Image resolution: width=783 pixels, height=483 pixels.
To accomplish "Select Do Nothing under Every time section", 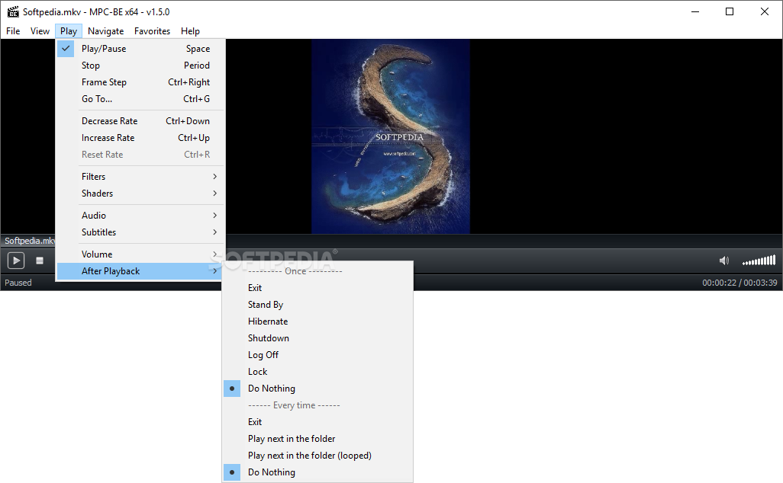I will pyautogui.click(x=317, y=472).
